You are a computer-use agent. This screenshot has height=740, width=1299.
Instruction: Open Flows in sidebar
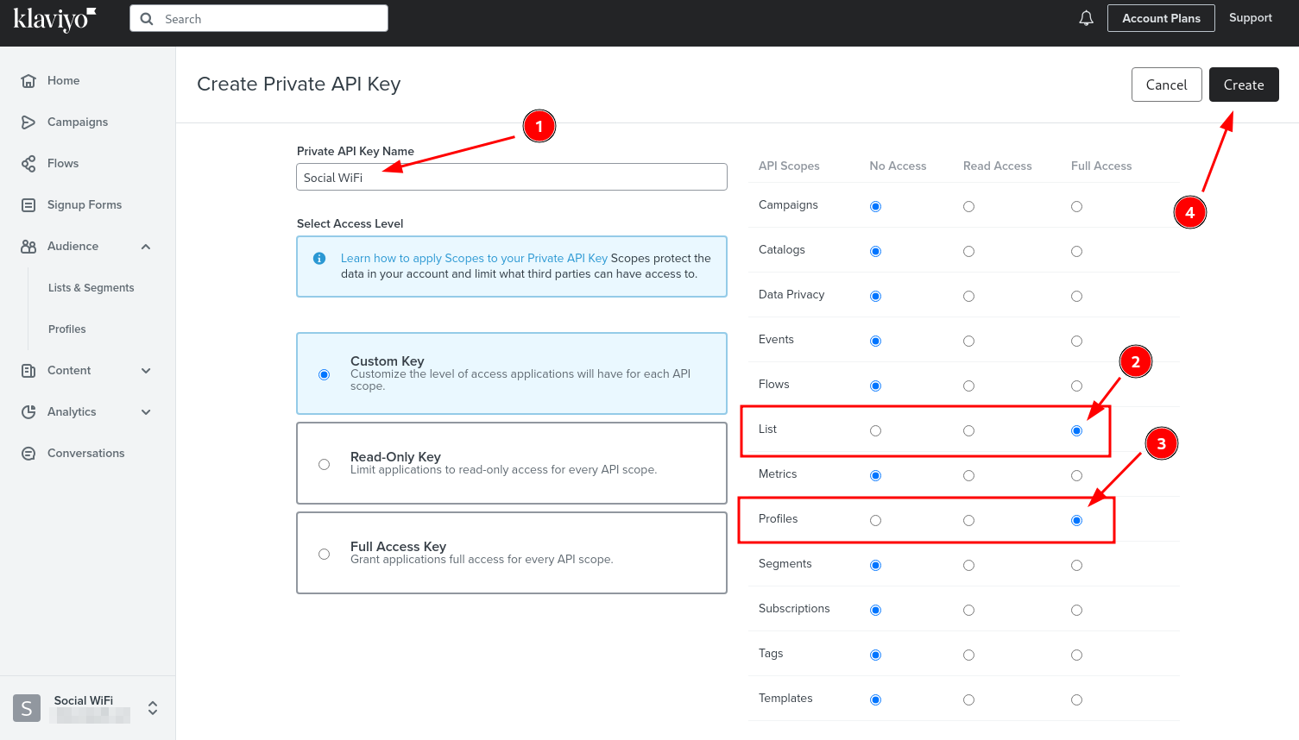click(63, 163)
